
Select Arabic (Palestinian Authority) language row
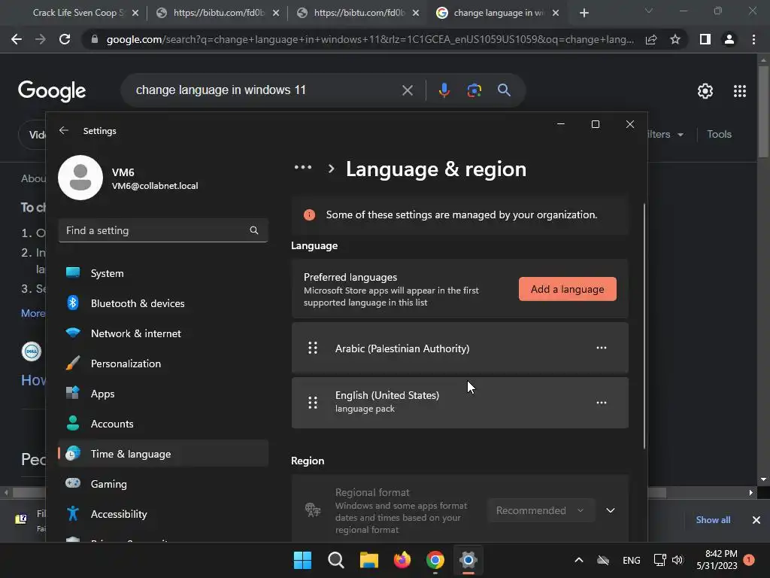pyautogui.click(x=459, y=348)
